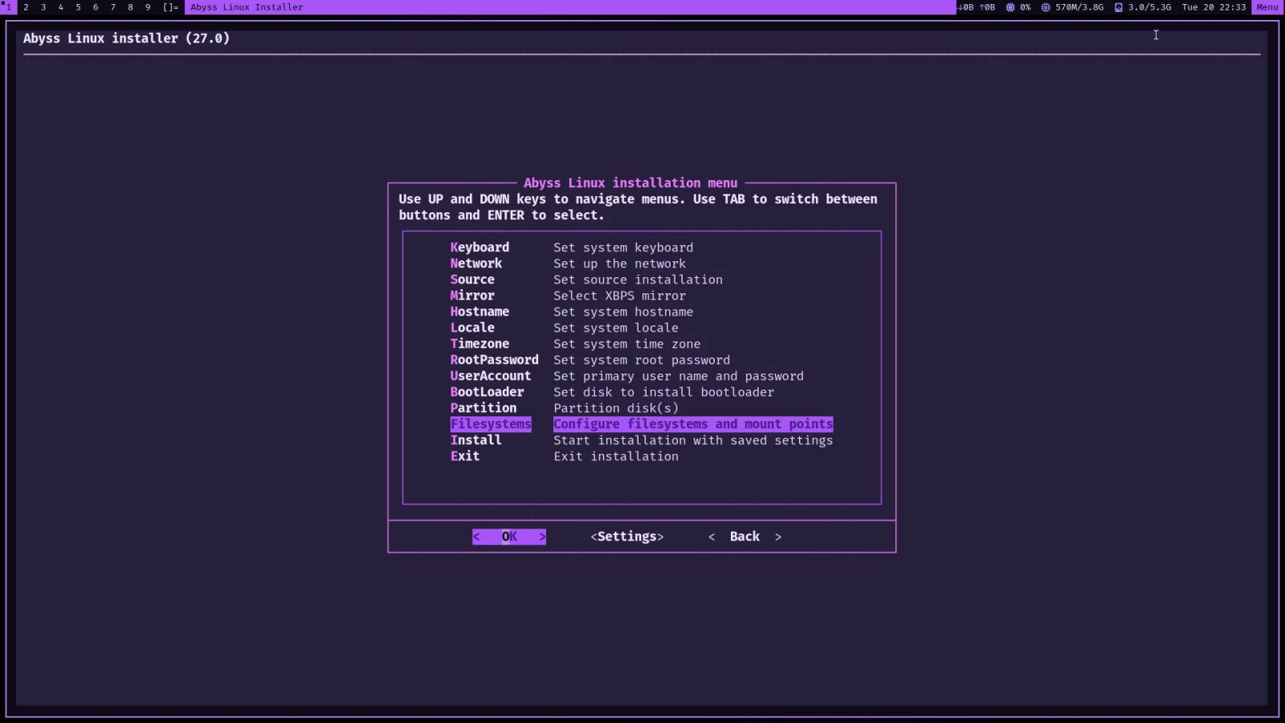This screenshot has width=1285, height=723.
Task: Click 'Select XBPS mirror' description
Action: click(x=619, y=296)
